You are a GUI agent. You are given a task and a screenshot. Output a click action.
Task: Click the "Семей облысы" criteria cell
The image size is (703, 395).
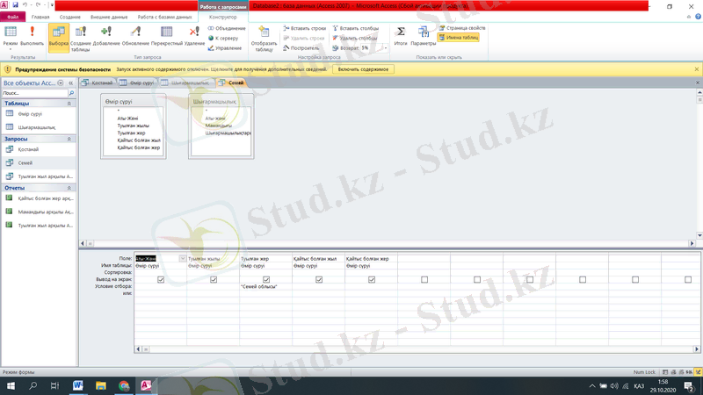point(266,286)
